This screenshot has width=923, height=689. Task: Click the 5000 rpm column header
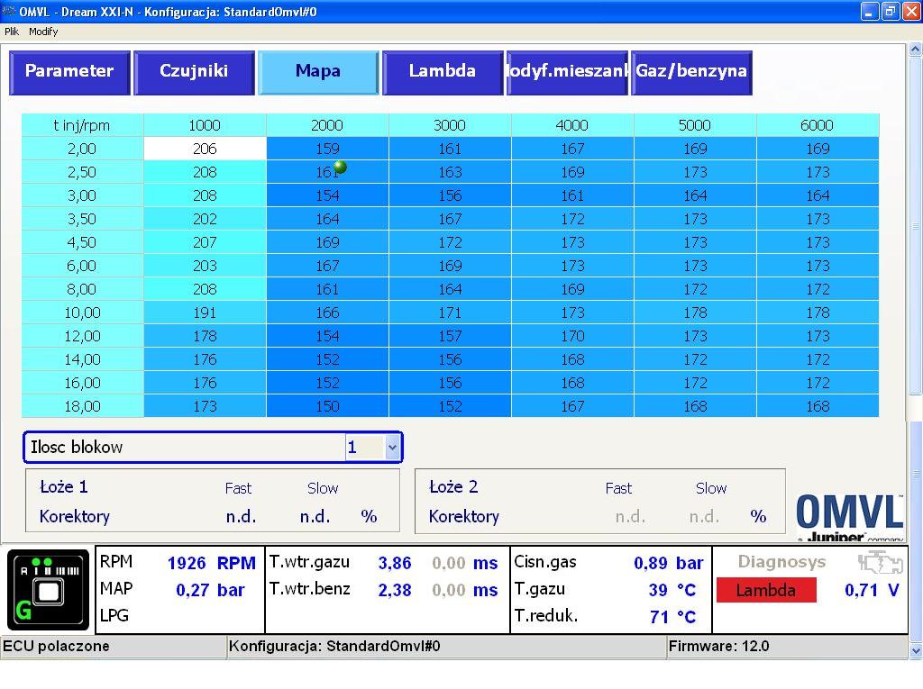click(x=695, y=125)
